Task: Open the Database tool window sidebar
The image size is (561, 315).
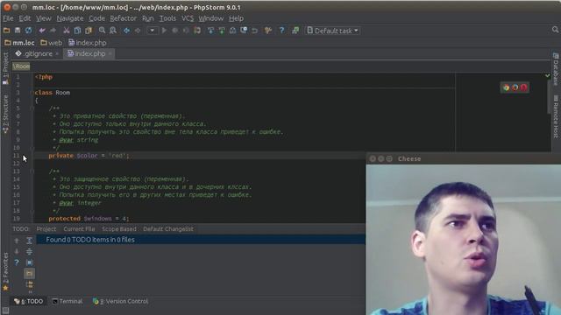Action: (x=556, y=69)
